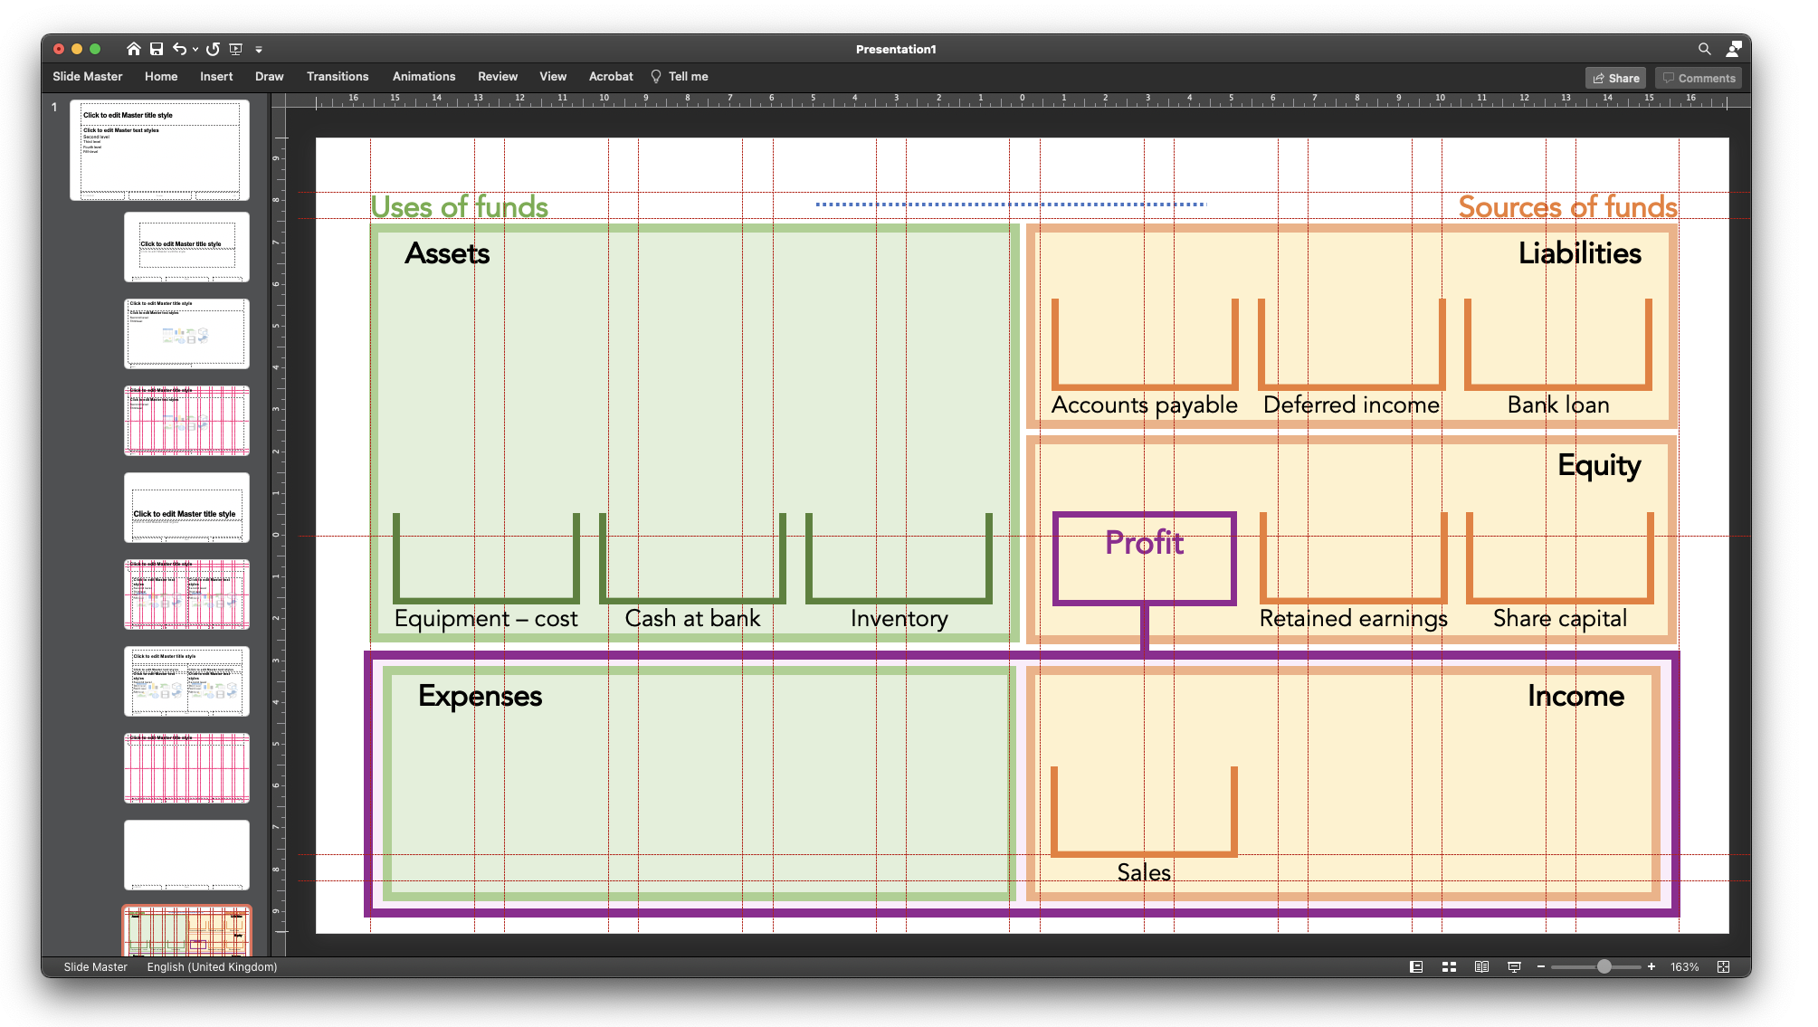Click the 163% zoom level

click(x=1684, y=966)
